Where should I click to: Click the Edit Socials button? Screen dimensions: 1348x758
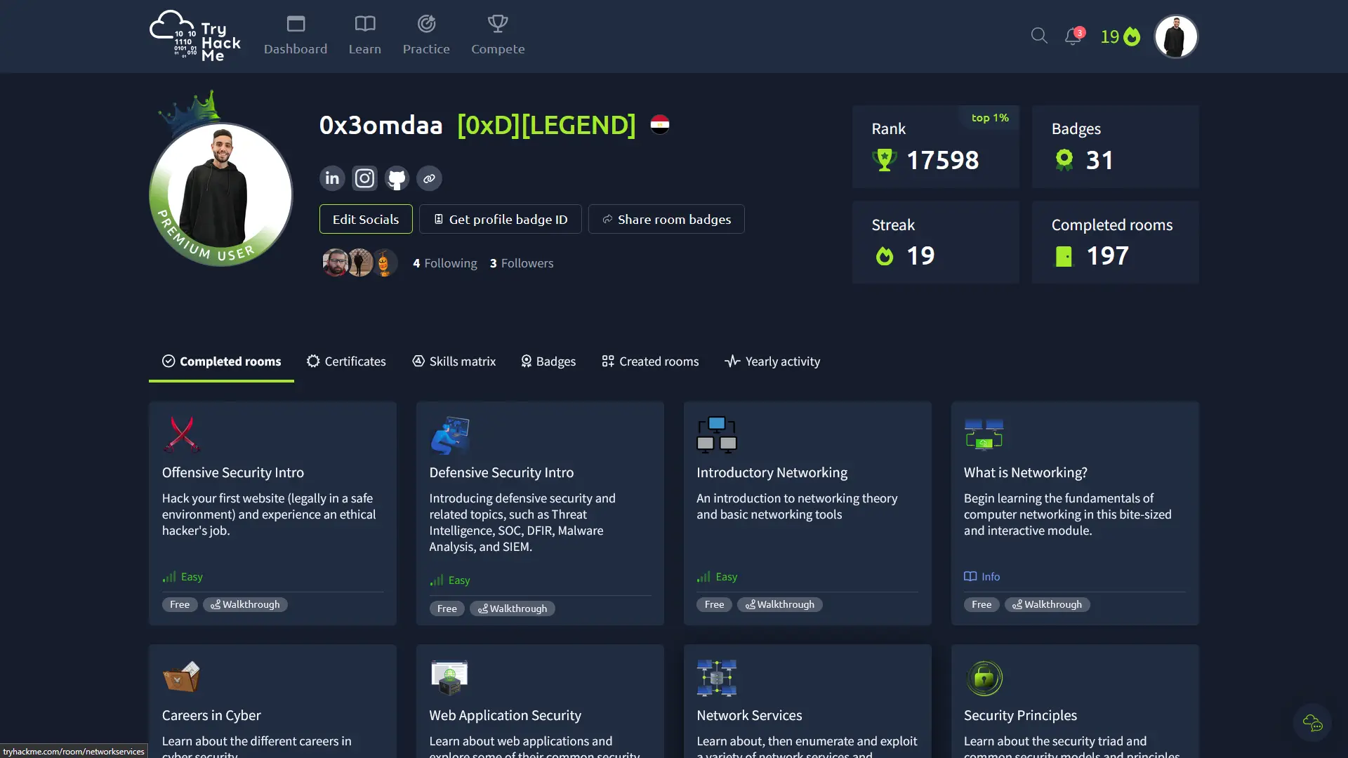[366, 219]
